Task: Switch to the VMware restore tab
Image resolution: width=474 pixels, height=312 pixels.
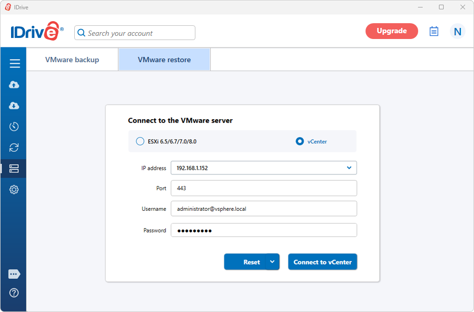Action: pyautogui.click(x=164, y=60)
